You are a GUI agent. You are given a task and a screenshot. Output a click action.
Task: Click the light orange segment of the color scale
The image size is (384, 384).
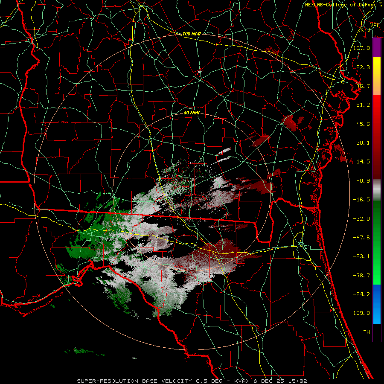point(377,88)
